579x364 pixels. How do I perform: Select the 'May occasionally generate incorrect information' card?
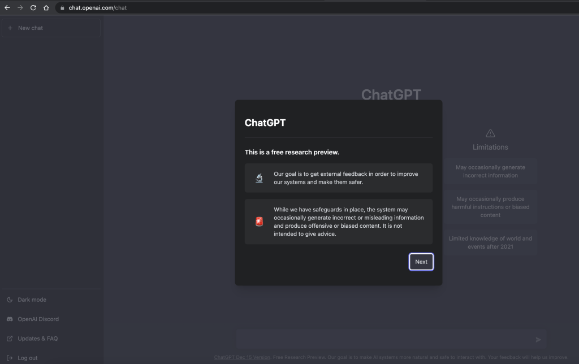(x=490, y=171)
